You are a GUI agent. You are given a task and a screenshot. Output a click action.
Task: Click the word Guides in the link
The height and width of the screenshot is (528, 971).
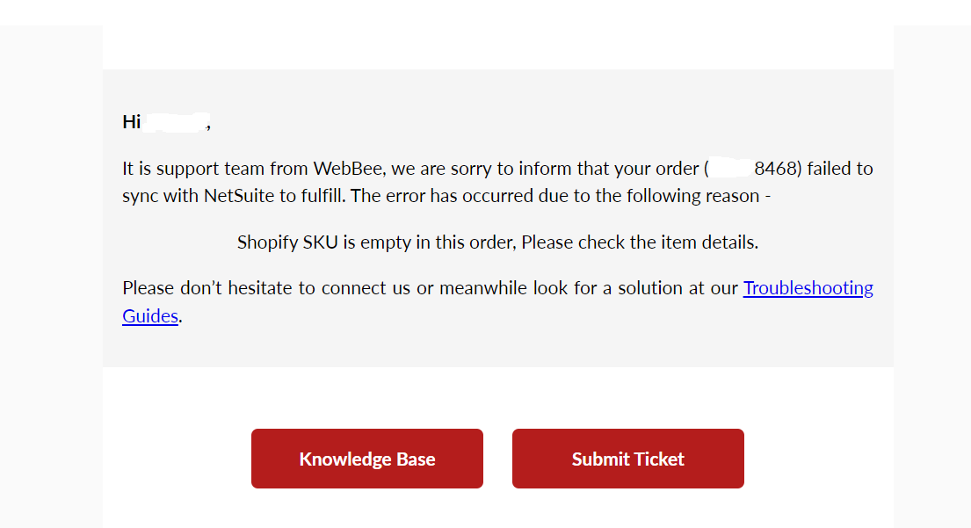[150, 316]
